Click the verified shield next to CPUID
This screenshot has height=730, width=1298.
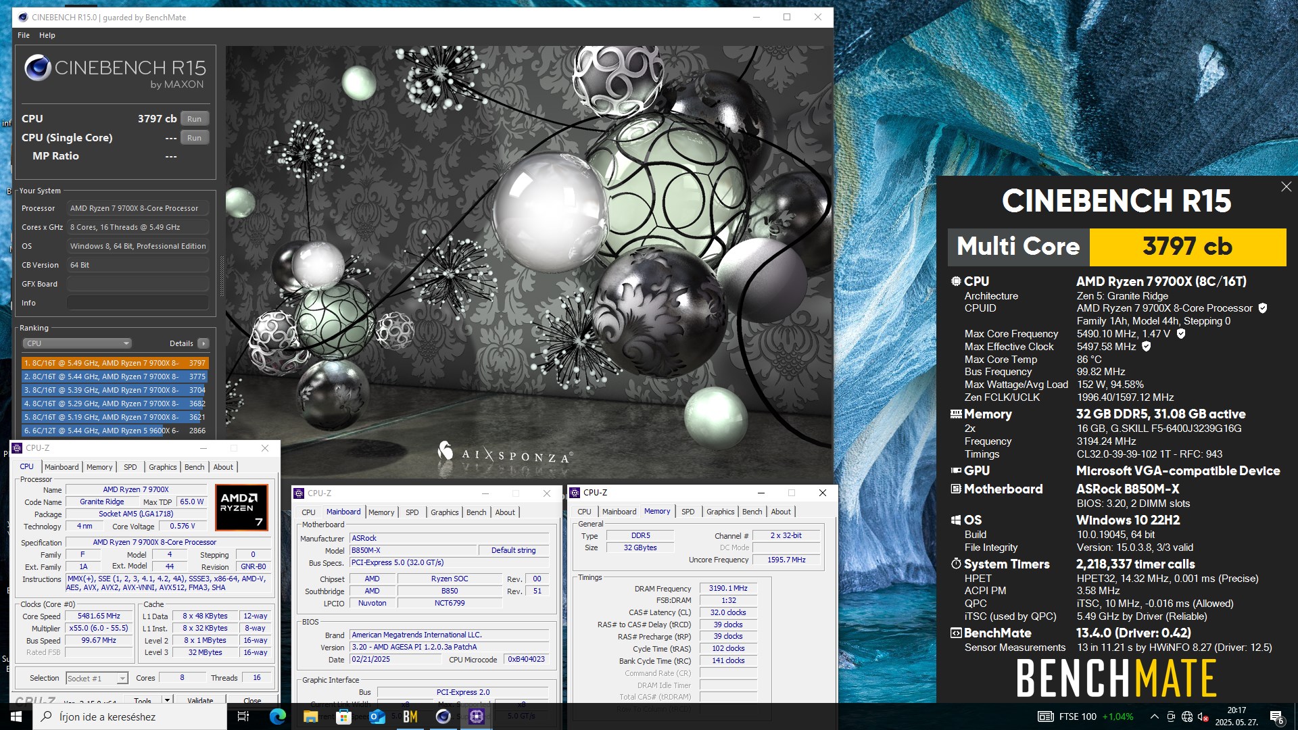(1262, 308)
